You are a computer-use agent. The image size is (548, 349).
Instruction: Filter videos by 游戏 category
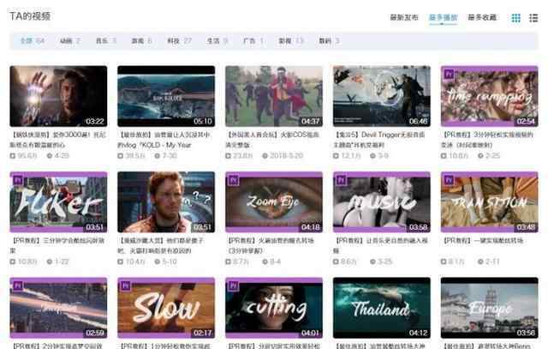tap(141, 40)
